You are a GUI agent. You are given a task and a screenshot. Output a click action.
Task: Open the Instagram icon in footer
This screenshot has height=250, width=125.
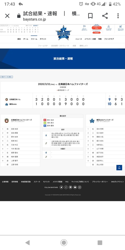[x=80, y=187]
